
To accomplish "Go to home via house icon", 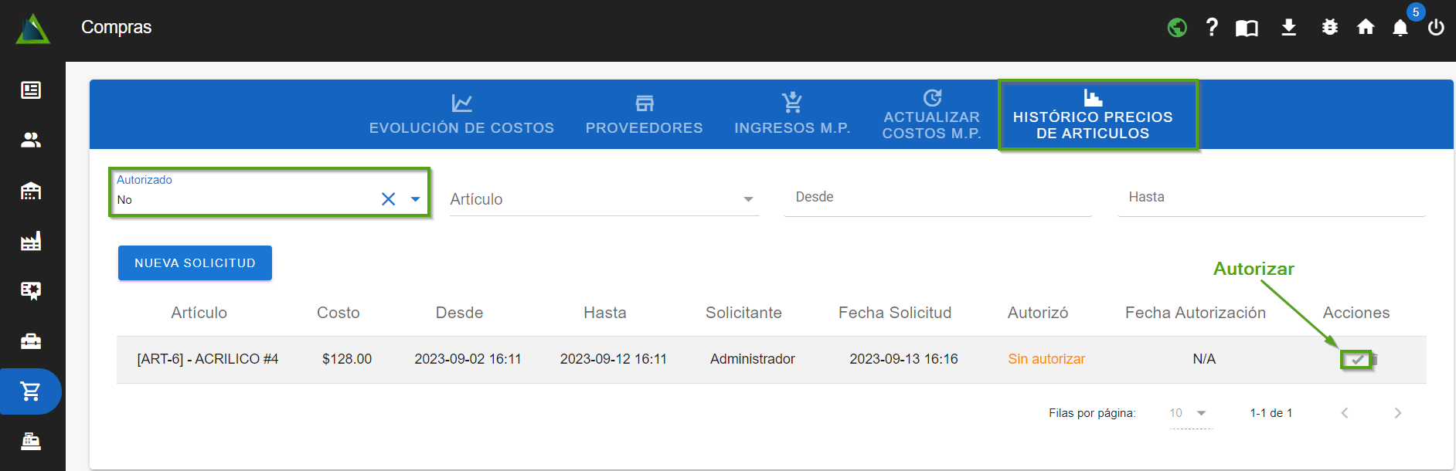I will tap(1366, 28).
